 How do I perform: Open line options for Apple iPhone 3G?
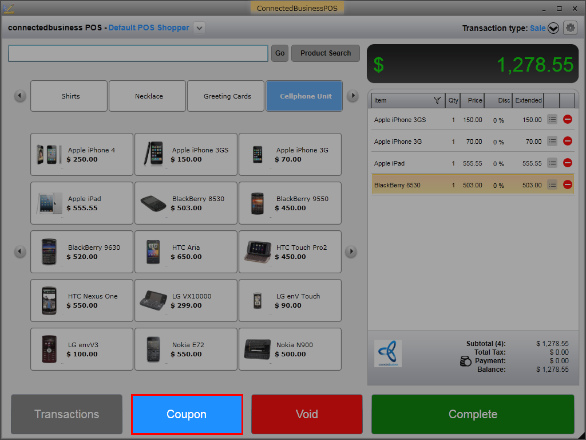552,142
